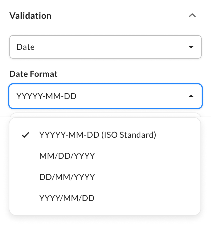
Task: Collapse the Validation section chevron
Action: pos(192,16)
